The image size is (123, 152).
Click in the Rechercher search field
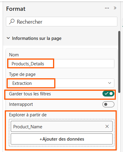click(62, 22)
